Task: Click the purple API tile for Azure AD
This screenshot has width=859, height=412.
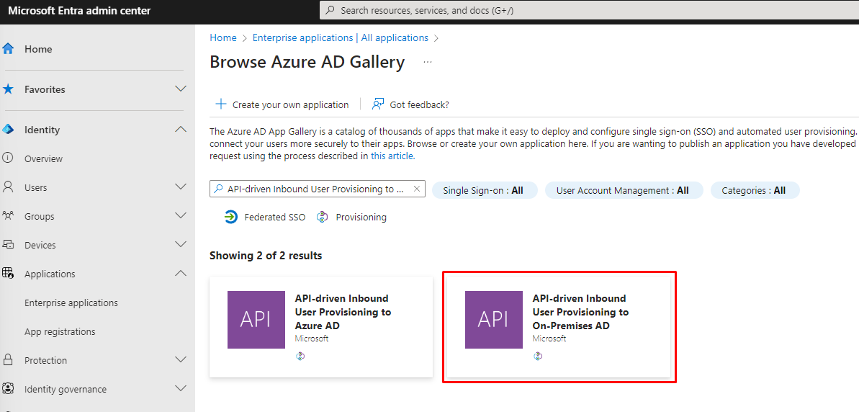Action: (x=256, y=320)
